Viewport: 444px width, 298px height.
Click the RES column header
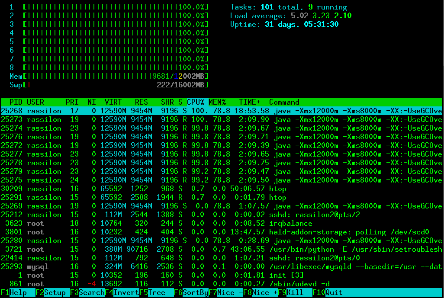coord(142,102)
